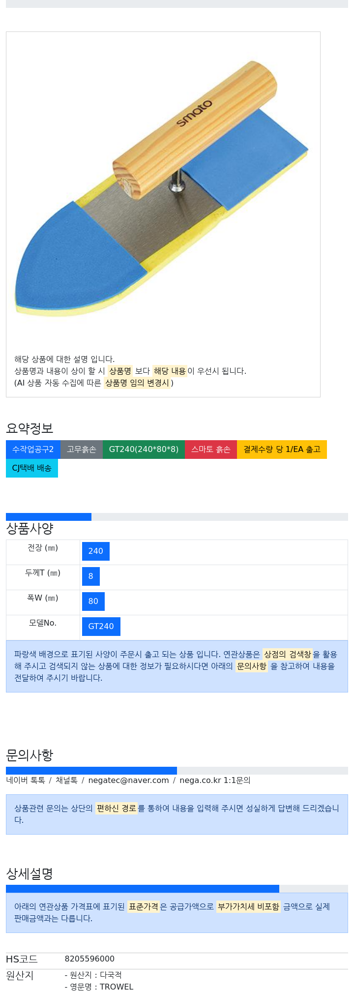This screenshot has height=993, width=354.
Task: Click the HS코드 value 8205596000
Action: [x=89, y=959]
